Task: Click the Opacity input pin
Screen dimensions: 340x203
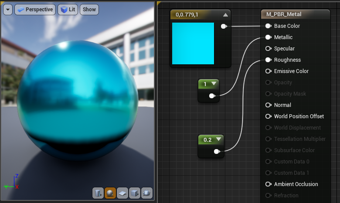Action: pyautogui.click(x=269, y=82)
